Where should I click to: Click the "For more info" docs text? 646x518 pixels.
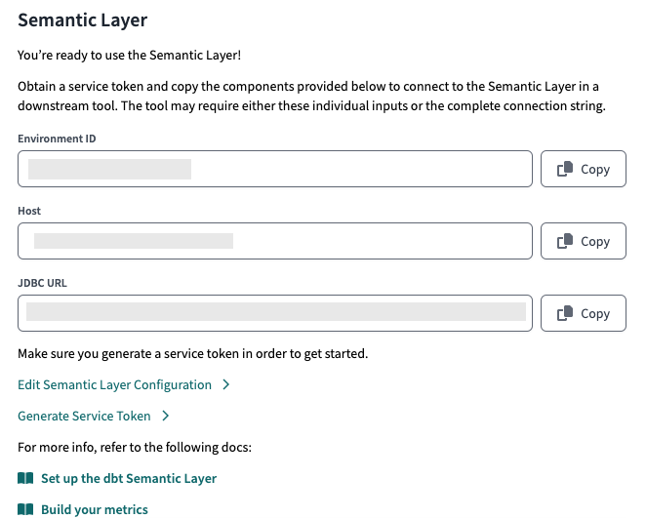[x=135, y=448]
